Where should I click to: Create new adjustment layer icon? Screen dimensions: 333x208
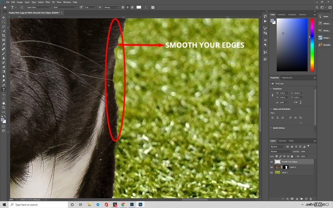(x=297, y=199)
